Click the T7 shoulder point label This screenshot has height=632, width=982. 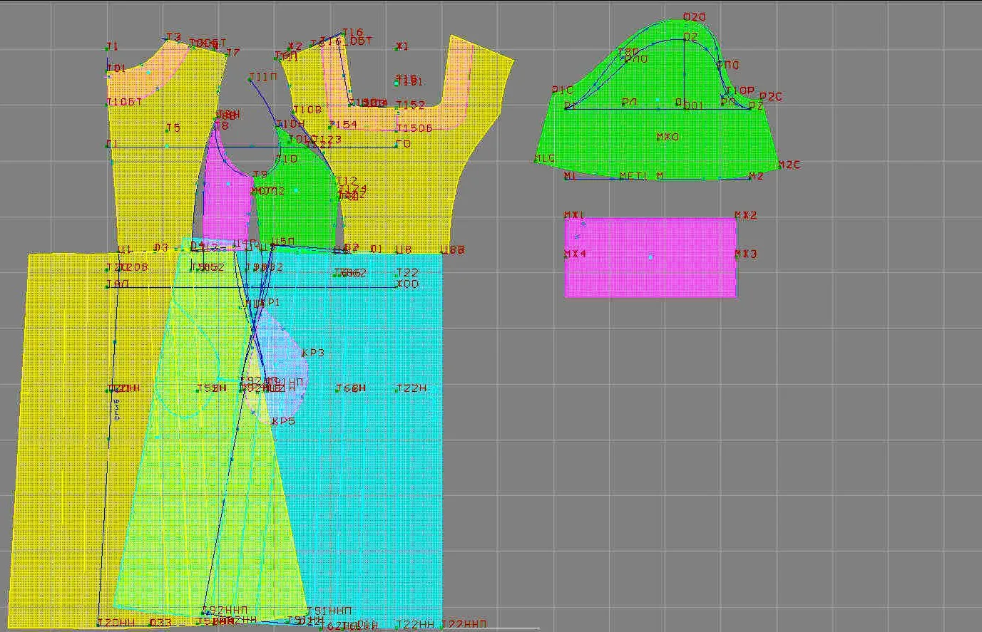click(233, 52)
